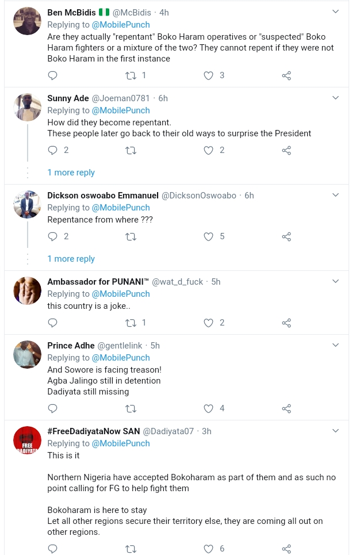Open #FreeDadiyataNow SAN's avatar
352x555 pixels.
[x=27, y=440]
